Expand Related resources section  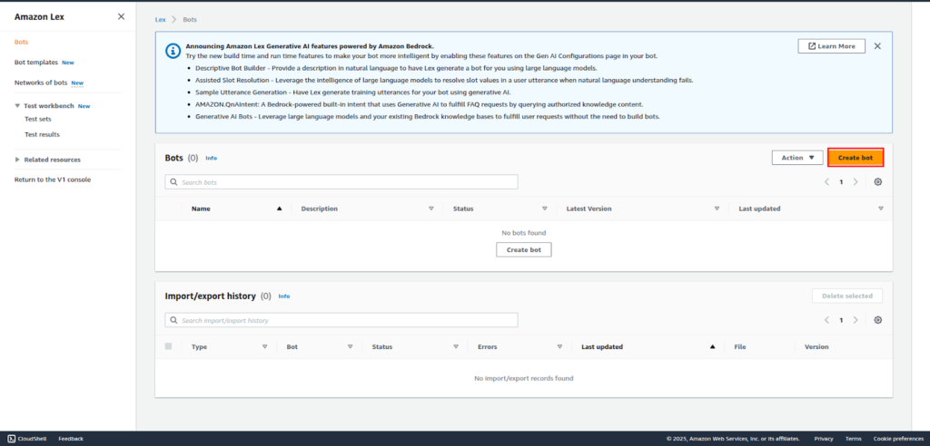click(18, 160)
